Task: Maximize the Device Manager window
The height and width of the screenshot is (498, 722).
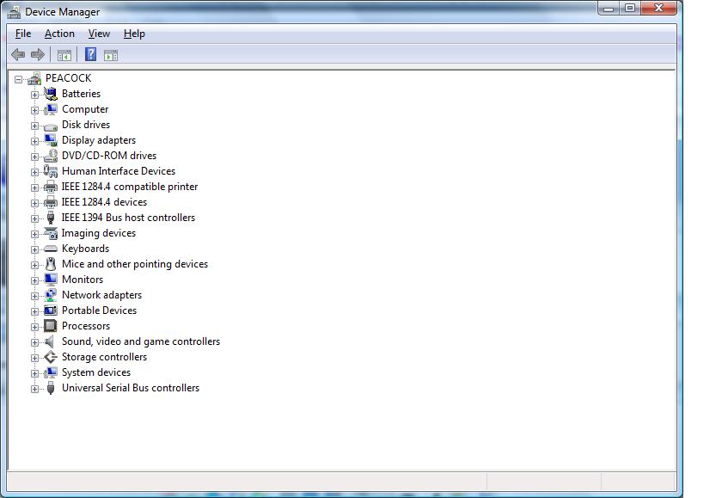Action: pos(630,9)
